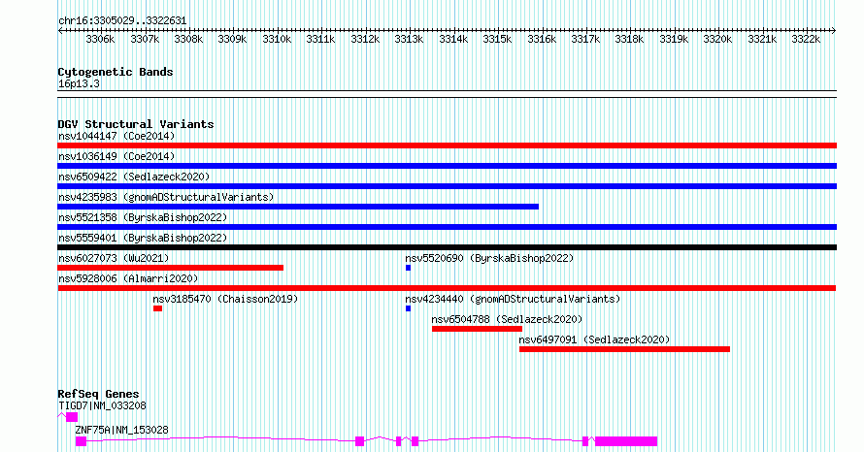Select the 16p13.3 band label
The width and height of the screenshot is (864, 452).
point(79,83)
